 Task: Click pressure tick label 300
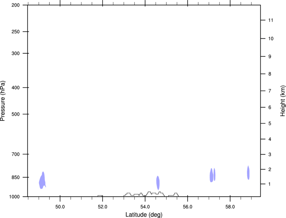click(15, 53)
